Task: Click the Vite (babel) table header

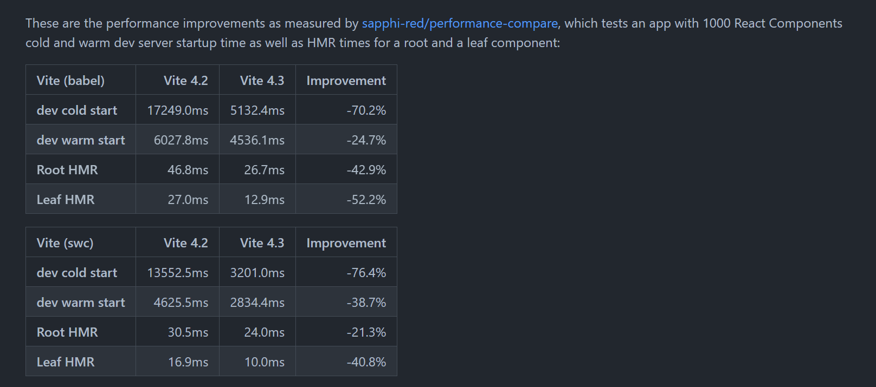Action: [70, 81]
